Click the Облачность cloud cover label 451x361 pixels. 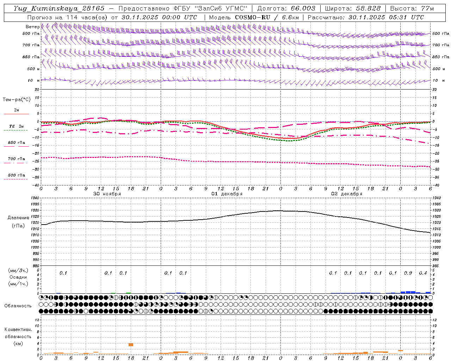18,306
